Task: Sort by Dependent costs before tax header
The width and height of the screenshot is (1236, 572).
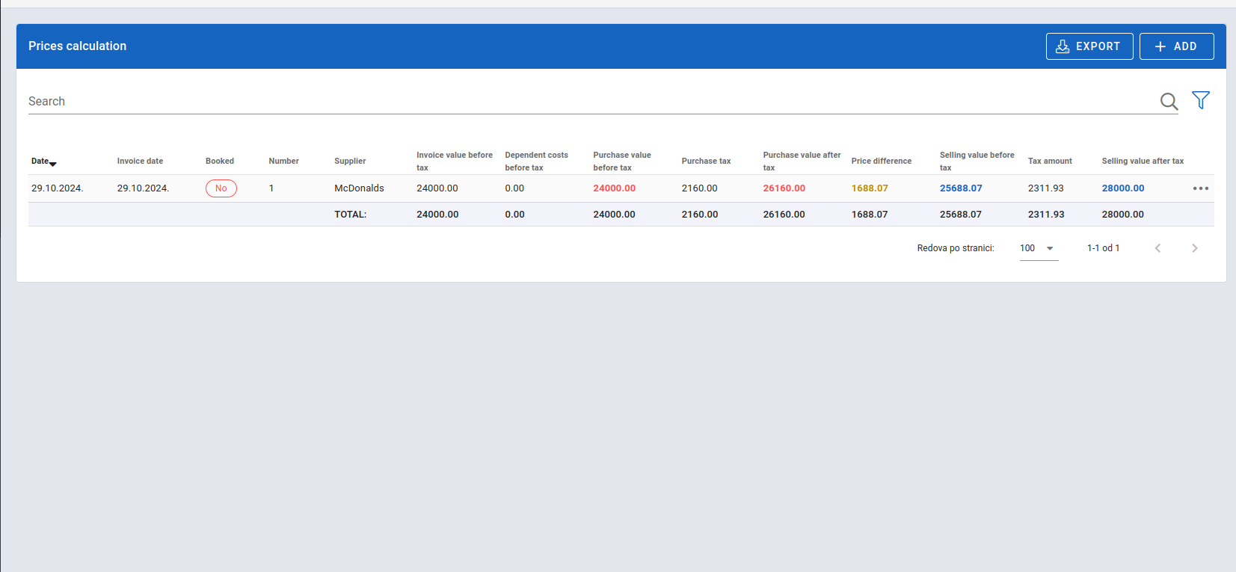Action: (x=537, y=162)
